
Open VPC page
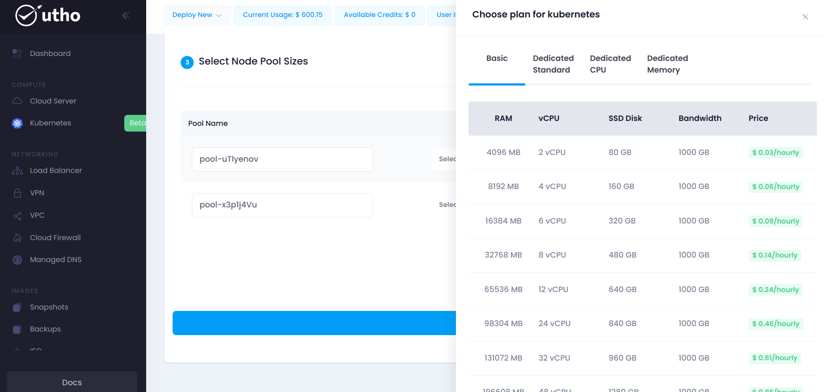[x=37, y=215]
